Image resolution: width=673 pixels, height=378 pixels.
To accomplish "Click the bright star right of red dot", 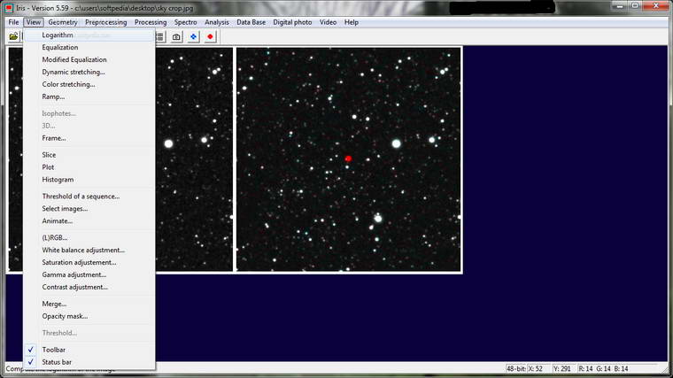I will (x=396, y=143).
